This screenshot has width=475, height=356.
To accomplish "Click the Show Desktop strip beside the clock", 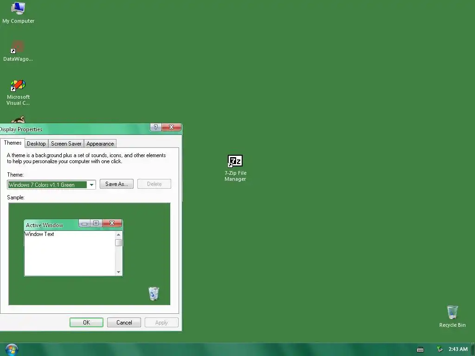I will pyautogui.click(x=473, y=350).
